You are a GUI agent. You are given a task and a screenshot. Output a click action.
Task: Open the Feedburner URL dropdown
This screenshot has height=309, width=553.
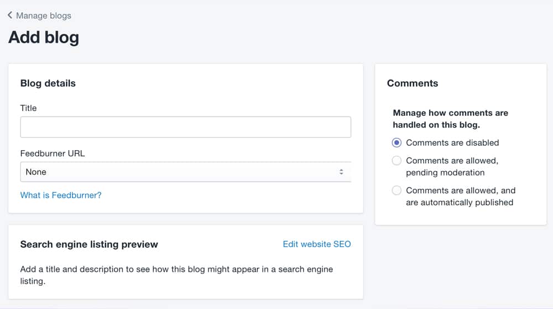click(185, 172)
